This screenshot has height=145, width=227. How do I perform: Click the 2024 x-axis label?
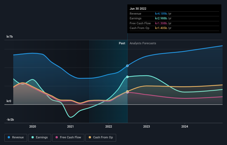(185, 126)
